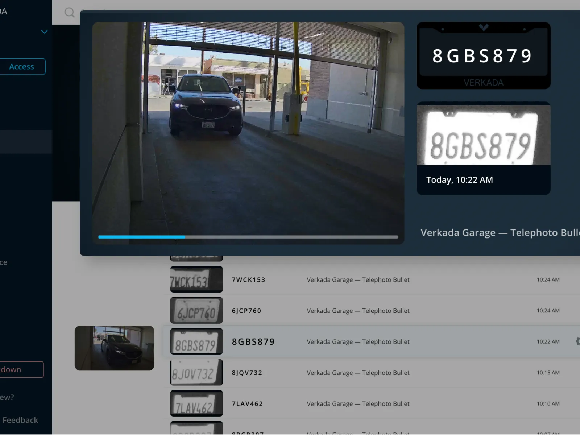Screen dimensions: 580x435
Task: Open the 7LAV462 plate thumbnail
Action: 196,403
